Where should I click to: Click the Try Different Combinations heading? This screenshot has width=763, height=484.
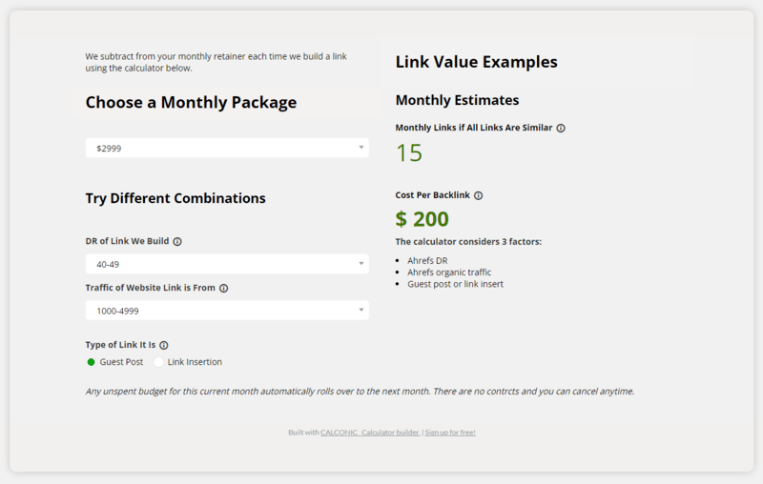tap(175, 198)
